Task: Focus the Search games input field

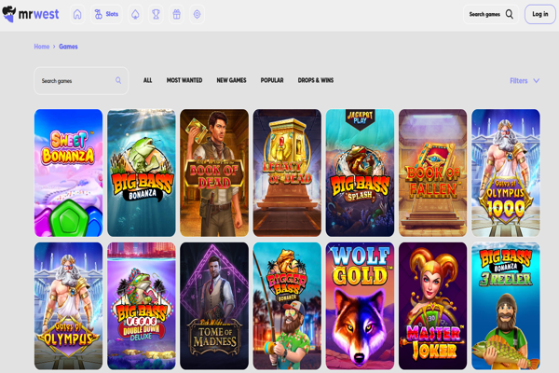Action: [x=81, y=81]
